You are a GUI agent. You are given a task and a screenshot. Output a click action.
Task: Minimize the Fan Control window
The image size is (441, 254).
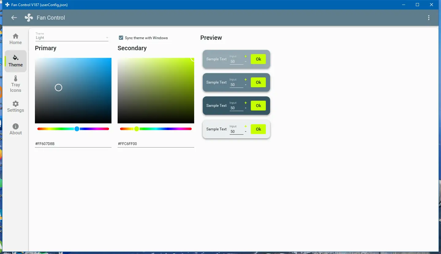click(x=404, y=5)
